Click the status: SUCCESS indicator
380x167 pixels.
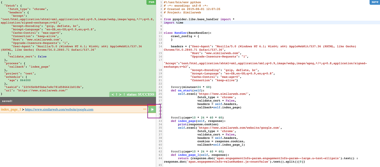click(x=141, y=94)
